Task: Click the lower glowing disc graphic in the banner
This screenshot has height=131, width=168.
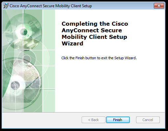Action: click(x=15, y=85)
